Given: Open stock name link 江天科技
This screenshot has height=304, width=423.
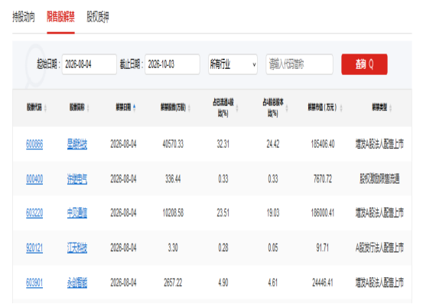Looking at the screenshot, I should 77,248.
